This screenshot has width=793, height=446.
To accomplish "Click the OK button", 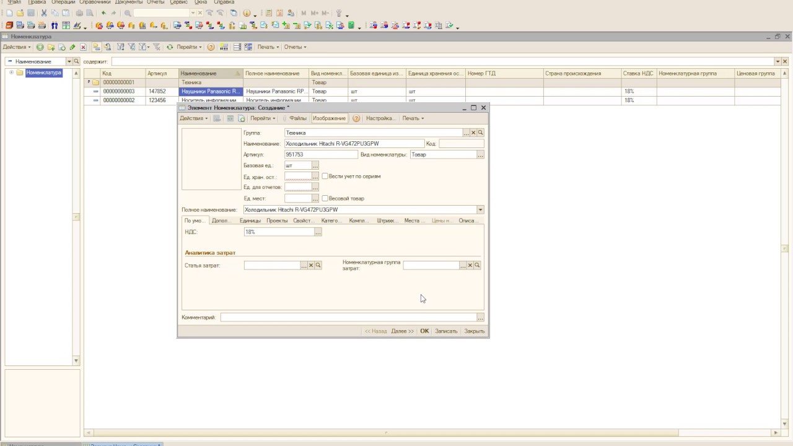I will [x=424, y=331].
